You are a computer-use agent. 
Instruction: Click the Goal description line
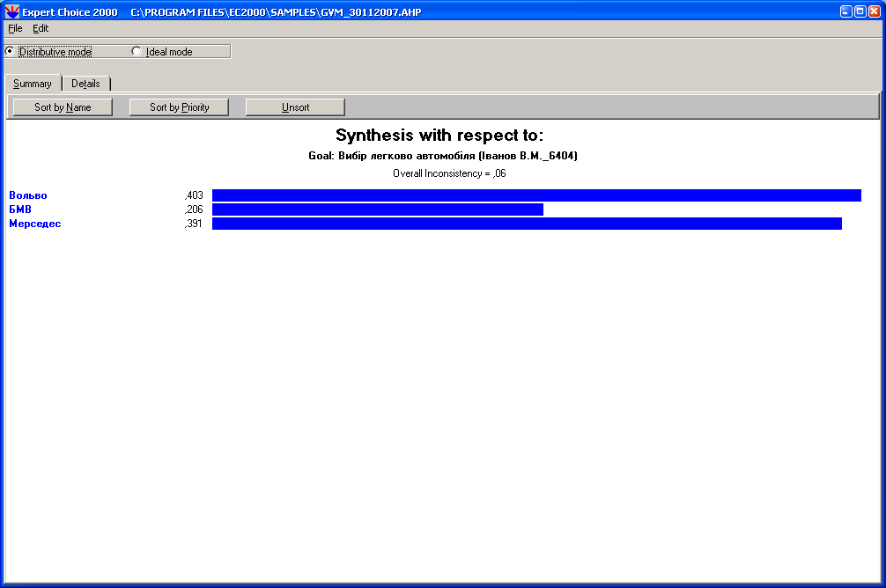(x=443, y=156)
